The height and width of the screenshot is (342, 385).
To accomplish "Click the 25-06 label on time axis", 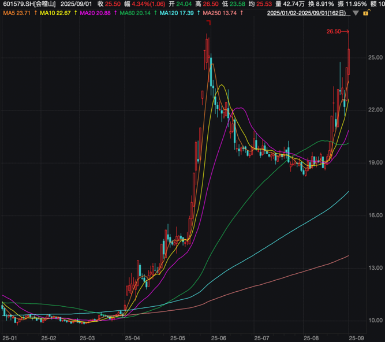I will [219, 337].
